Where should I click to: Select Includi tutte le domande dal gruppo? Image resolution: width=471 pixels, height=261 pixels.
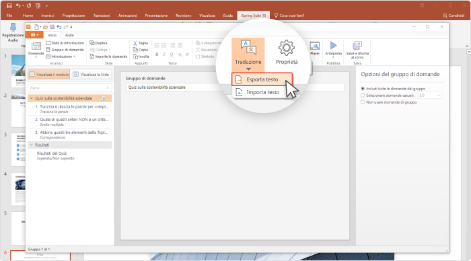[x=363, y=89]
